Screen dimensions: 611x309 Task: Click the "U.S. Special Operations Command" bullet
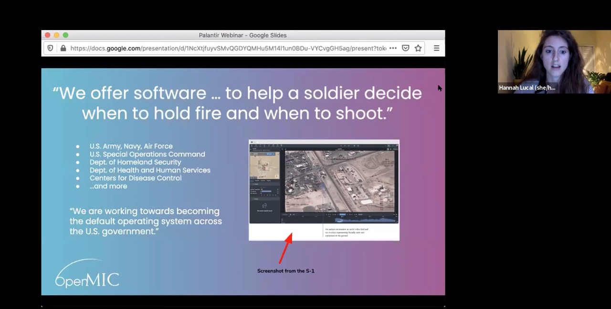click(x=147, y=154)
